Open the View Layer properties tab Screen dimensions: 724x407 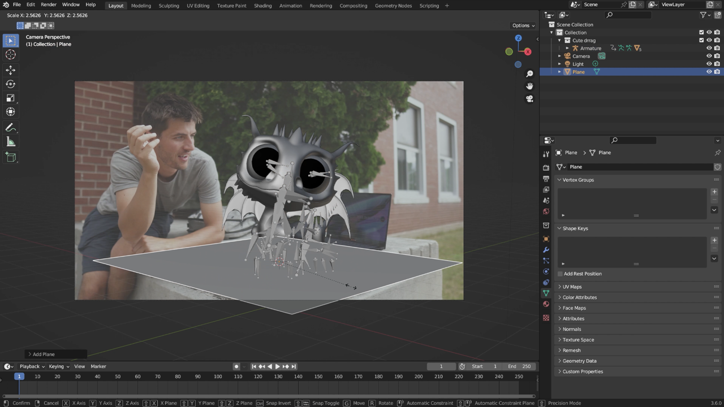coord(546,189)
